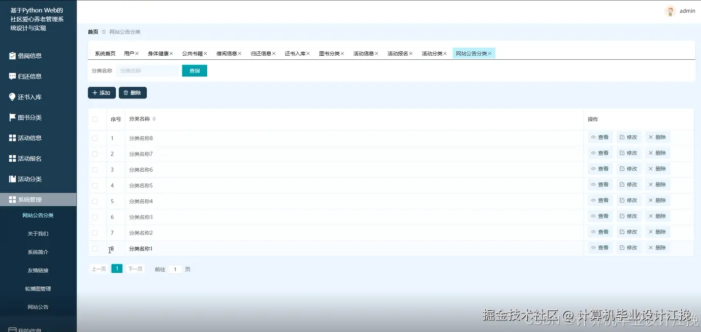Screen dimensions: 701x332
Task: Go to next page 下一页
Action: point(135,269)
